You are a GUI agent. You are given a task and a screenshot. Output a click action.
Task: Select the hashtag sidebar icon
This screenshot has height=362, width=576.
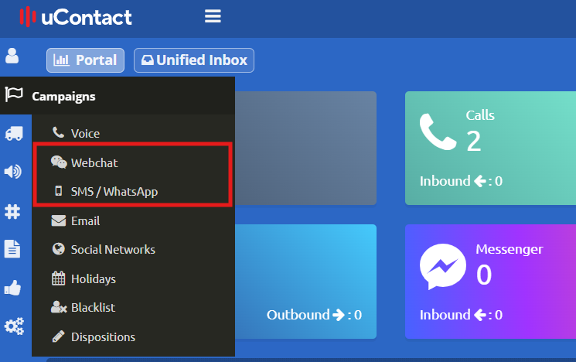click(x=13, y=210)
